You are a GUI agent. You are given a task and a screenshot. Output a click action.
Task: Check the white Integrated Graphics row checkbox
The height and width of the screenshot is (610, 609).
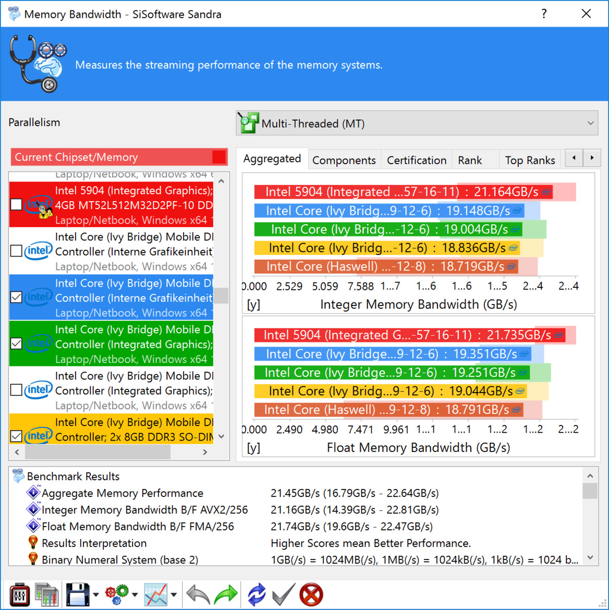16,390
